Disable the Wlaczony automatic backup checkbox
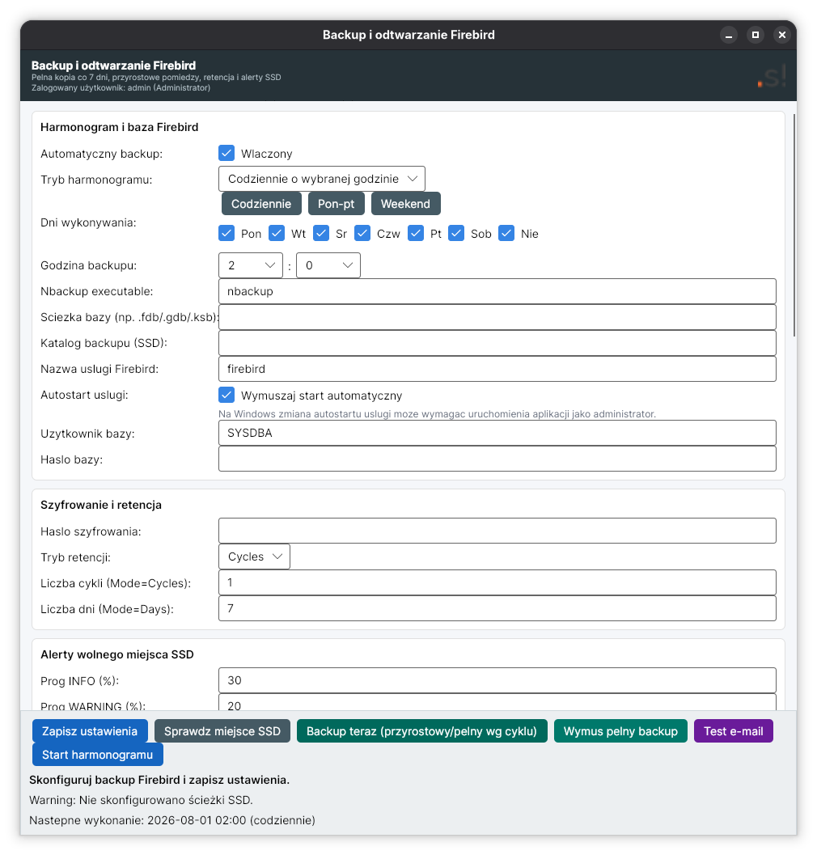The image size is (817, 855). [x=226, y=153]
